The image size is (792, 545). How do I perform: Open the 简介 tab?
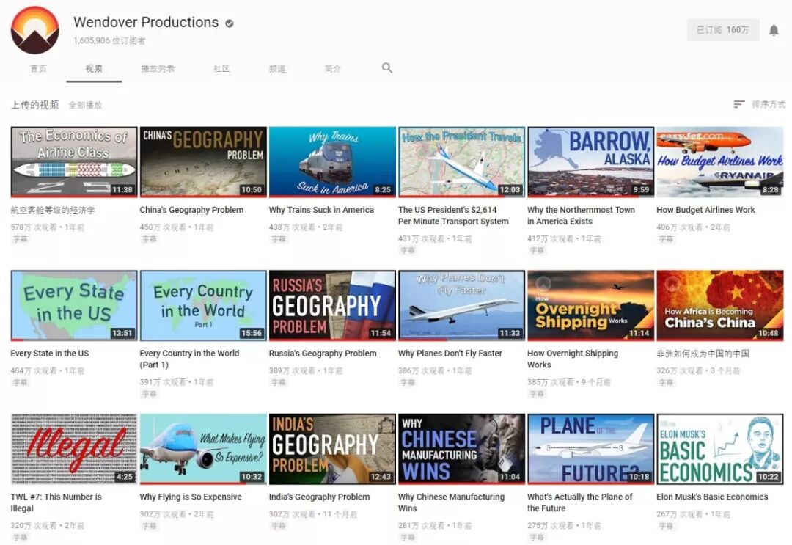pyautogui.click(x=331, y=67)
